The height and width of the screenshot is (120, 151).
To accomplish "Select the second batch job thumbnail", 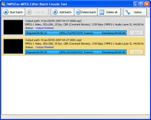I will [13, 46].
